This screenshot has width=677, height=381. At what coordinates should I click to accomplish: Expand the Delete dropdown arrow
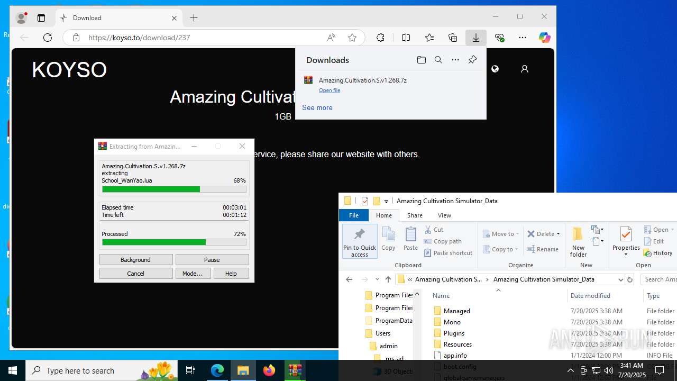(559, 234)
